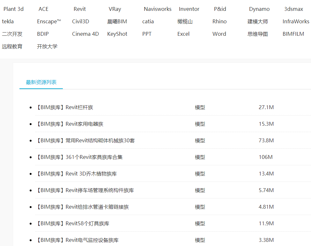Open the 橄榄山 category link
Screen dimensions: 311x246
coord(185,21)
